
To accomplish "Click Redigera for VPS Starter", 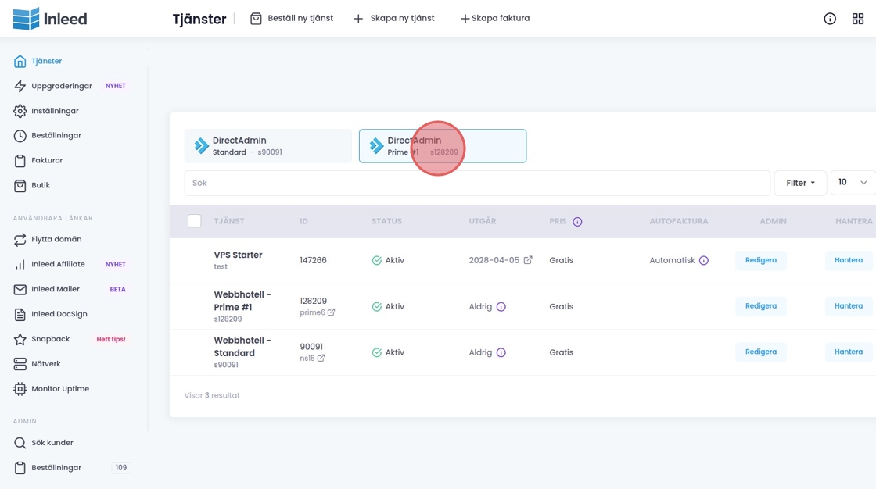I will (760, 260).
